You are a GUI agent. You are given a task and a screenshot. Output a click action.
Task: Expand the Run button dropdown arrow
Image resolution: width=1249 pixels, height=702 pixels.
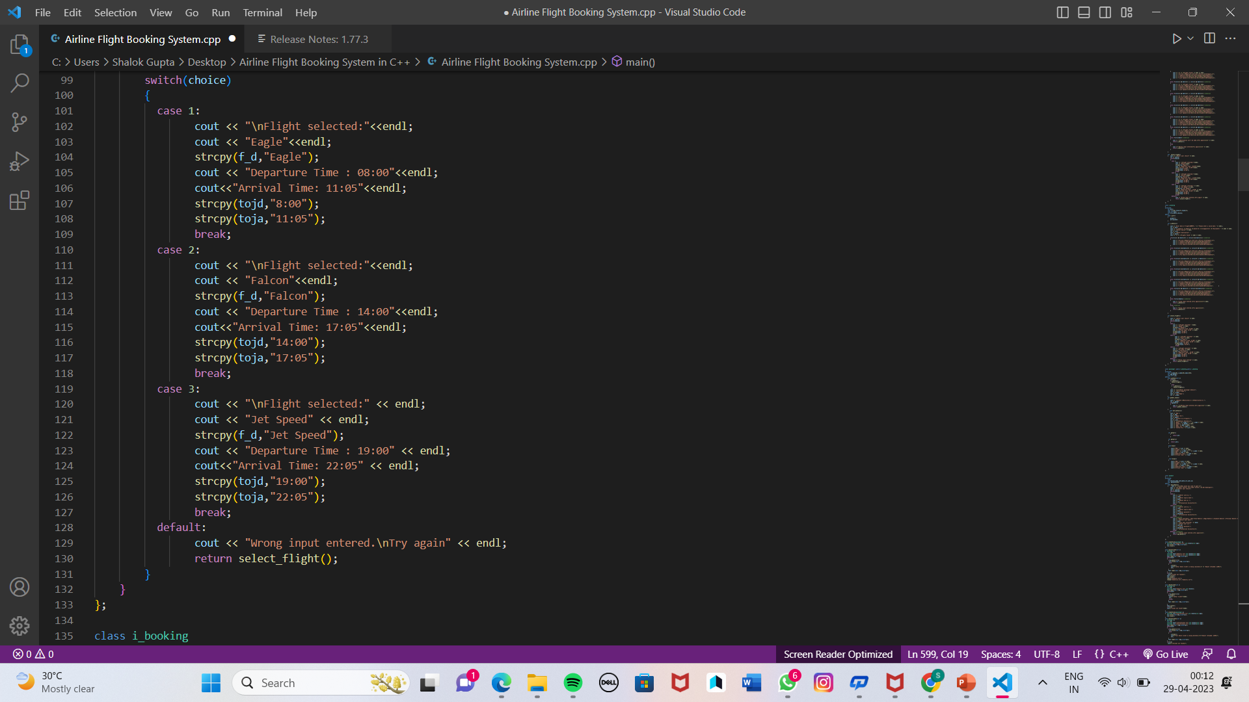pyautogui.click(x=1190, y=38)
